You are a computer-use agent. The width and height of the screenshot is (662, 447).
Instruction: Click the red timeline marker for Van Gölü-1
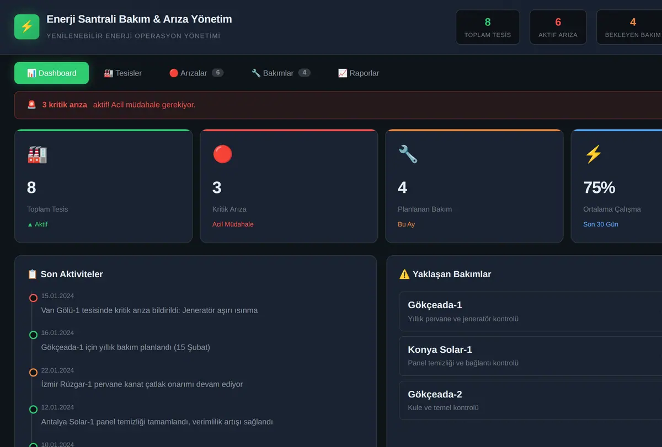click(x=33, y=298)
